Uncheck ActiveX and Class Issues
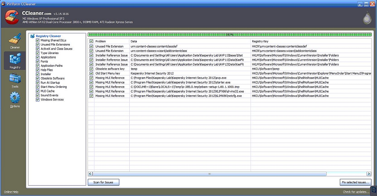 [38, 49]
